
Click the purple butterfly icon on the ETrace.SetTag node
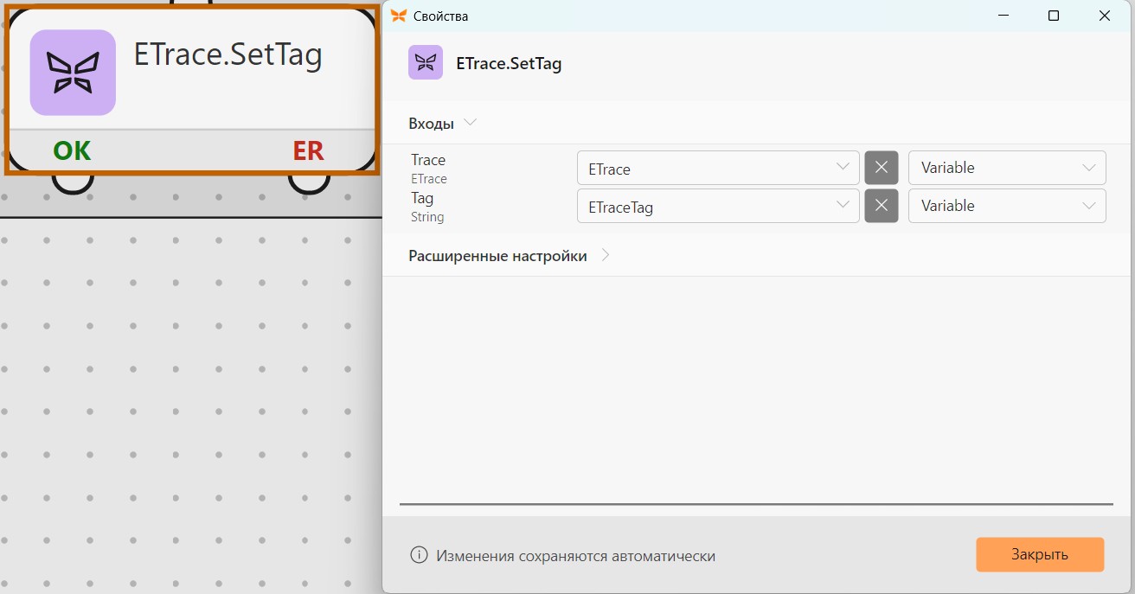[x=73, y=73]
